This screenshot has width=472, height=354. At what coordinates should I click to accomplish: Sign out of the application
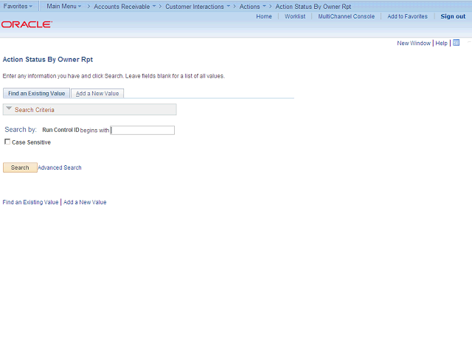[x=453, y=16]
